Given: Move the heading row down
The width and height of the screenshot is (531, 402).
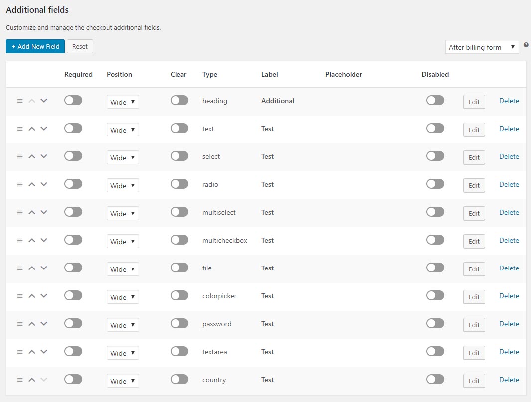Looking at the screenshot, I should point(44,101).
